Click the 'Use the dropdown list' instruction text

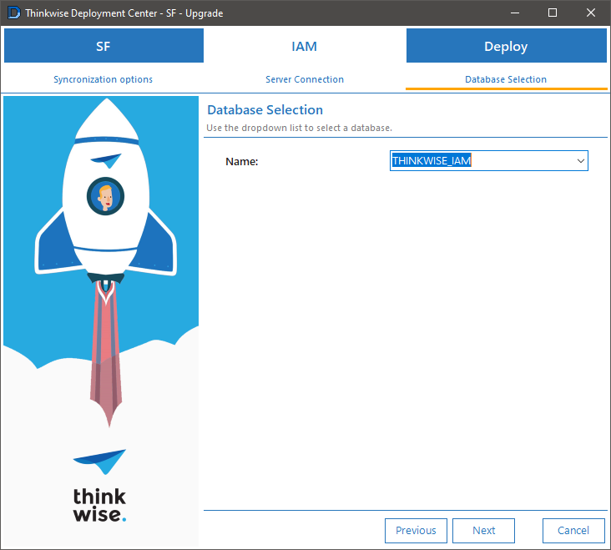pyautogui.click(x=299, y=128)
